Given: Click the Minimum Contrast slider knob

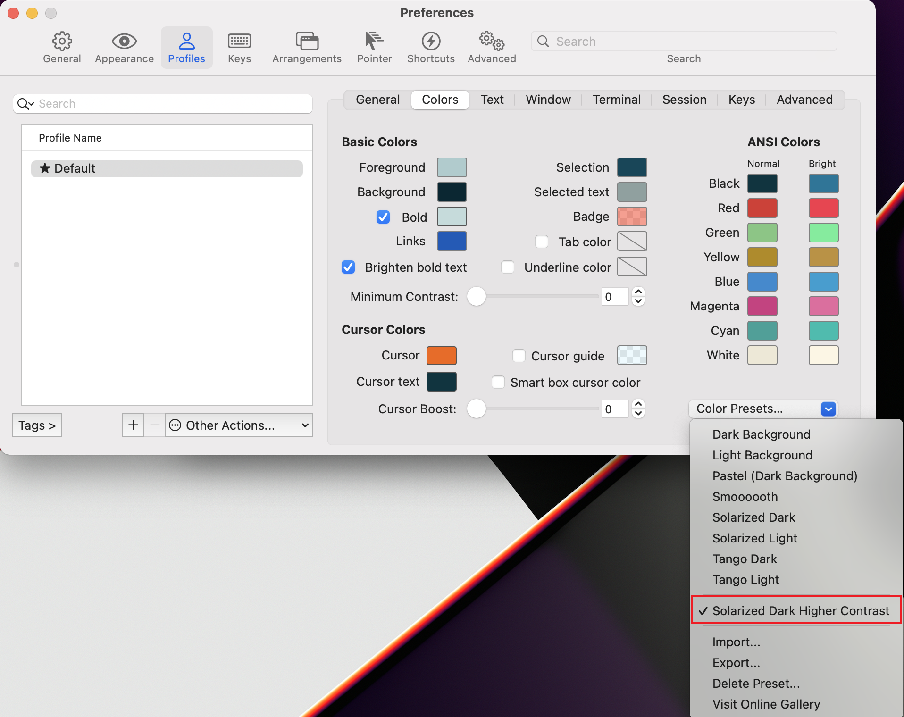Looking at the screenshot, I should [x=477, y=296].
